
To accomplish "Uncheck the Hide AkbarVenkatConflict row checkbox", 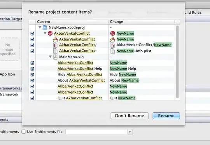I will (x=32, y=75).
